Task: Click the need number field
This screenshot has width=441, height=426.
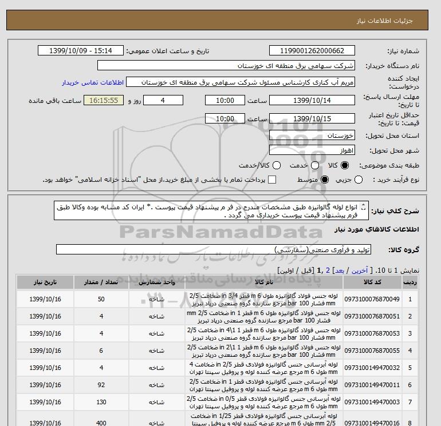Action: (311, 51)
